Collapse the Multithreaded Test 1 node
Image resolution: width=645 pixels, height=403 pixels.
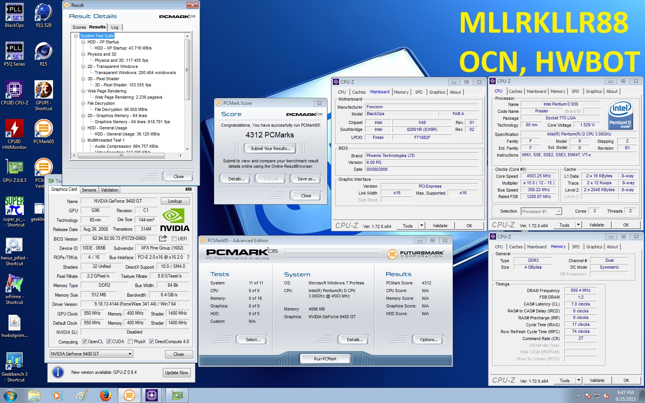[83, 140]
